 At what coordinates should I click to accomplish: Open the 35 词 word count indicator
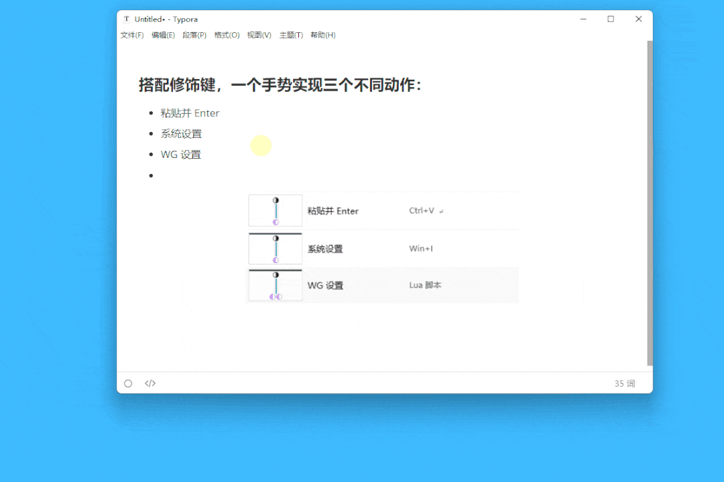624,384
